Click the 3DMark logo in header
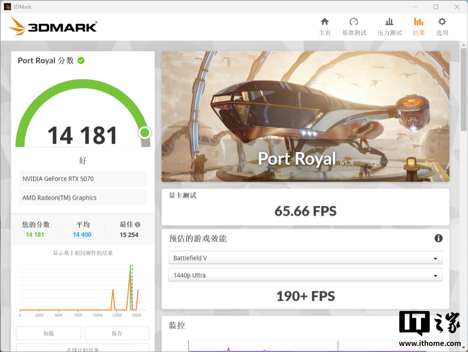 [x=53, y=26]
